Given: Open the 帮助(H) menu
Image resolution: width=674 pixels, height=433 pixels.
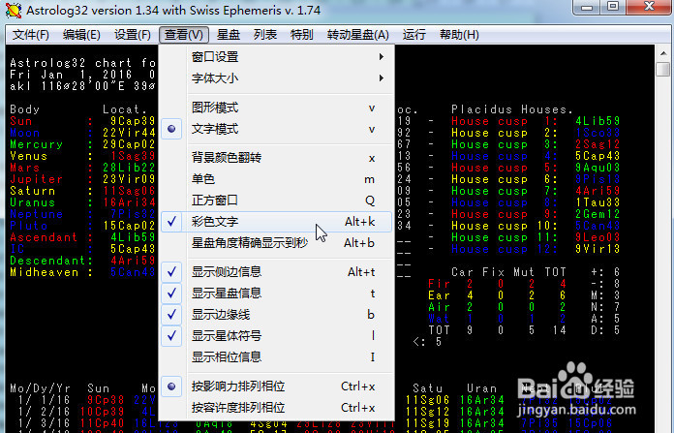Looking at the screenshot, I should [459, 35].
